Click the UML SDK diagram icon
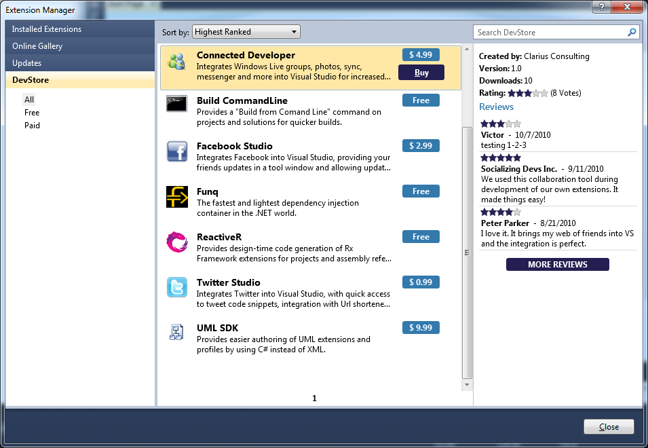Screen dimensions: 648x448 click(176, 333)
